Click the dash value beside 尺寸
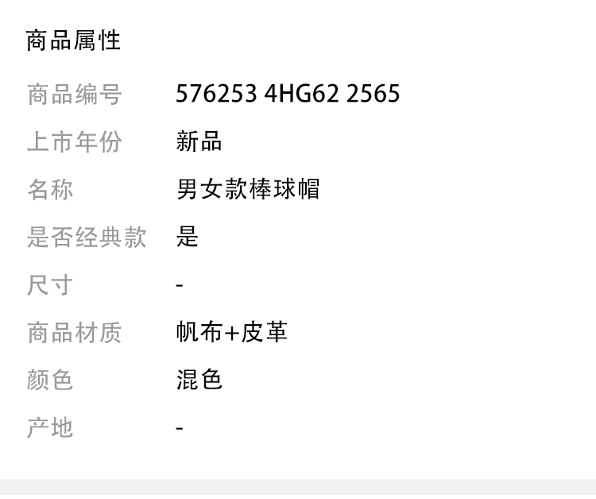Image resolution: width=596 pixels, height=499 pixels. [180, 285]
